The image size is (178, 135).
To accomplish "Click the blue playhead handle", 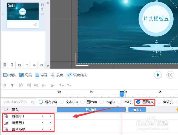I will click(x=122, y=94).
